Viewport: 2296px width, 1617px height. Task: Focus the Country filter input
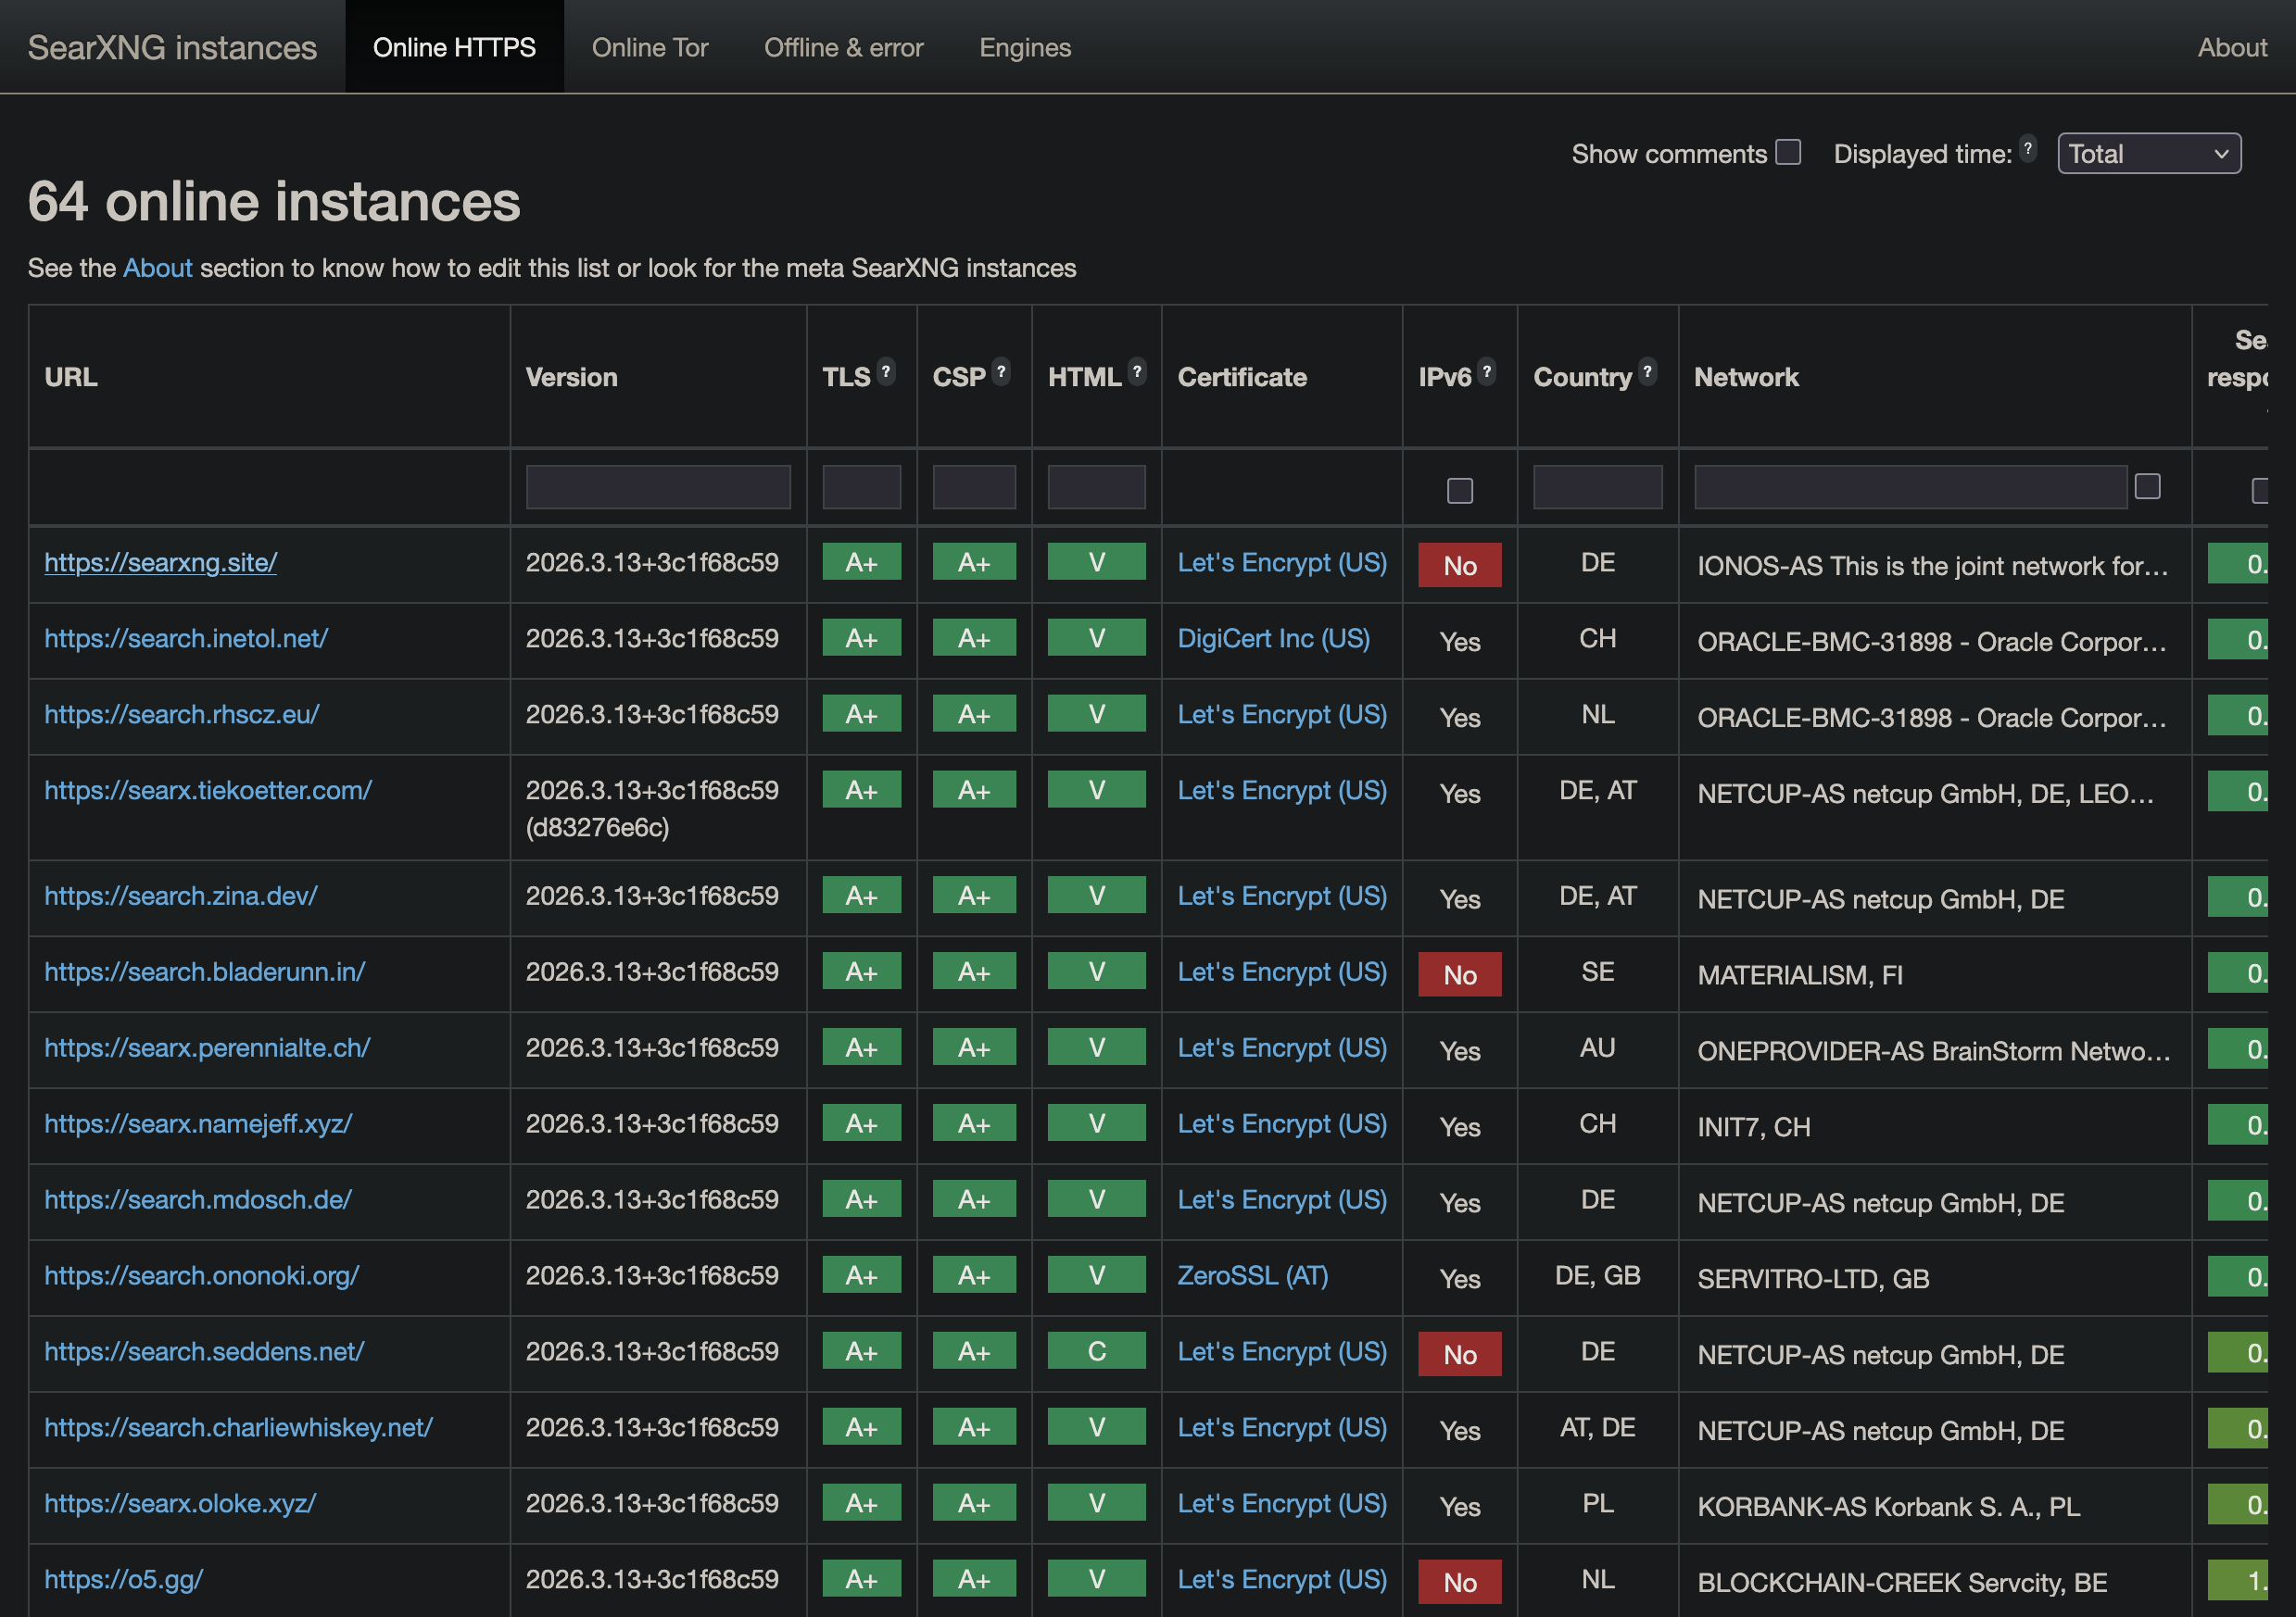pos(1597,487)
